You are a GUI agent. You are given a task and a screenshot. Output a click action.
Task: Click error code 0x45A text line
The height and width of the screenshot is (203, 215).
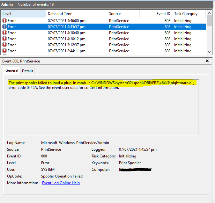click(x=64, y=88)
